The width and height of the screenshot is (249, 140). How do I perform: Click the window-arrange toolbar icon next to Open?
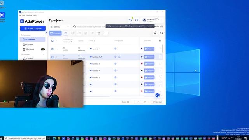click(66, 33)
